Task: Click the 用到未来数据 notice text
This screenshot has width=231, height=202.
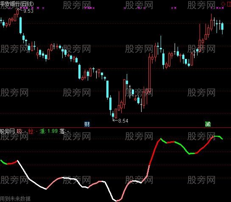Action: (15, 199)
